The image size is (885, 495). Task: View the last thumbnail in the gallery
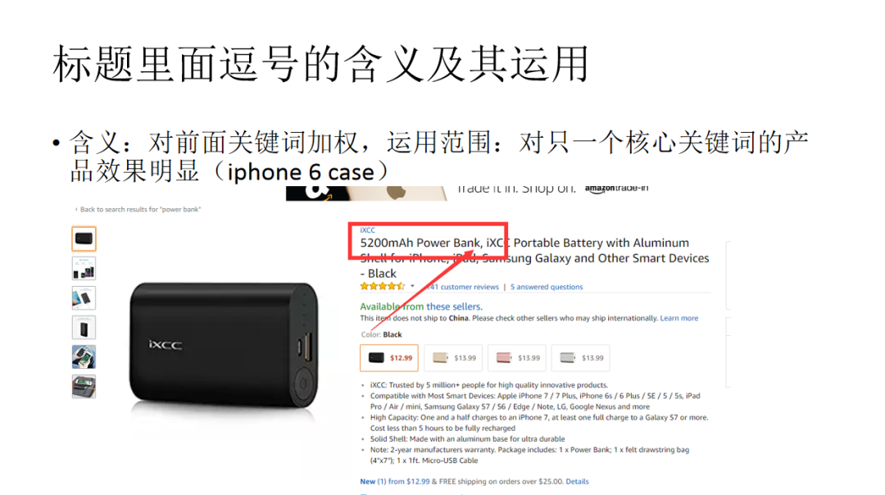pos(84,387)
